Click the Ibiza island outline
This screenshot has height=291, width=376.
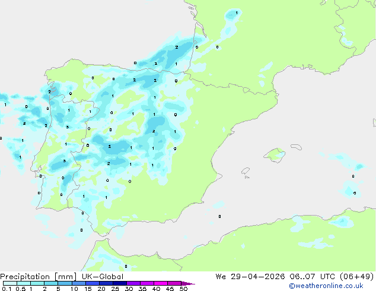(246, 171)
